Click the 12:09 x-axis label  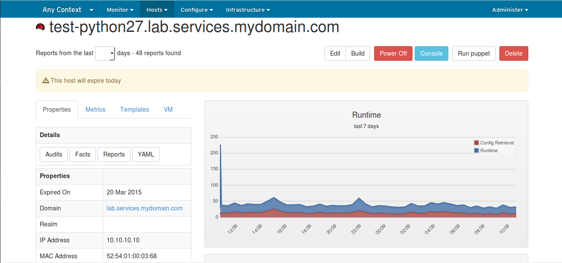point(232,229)
